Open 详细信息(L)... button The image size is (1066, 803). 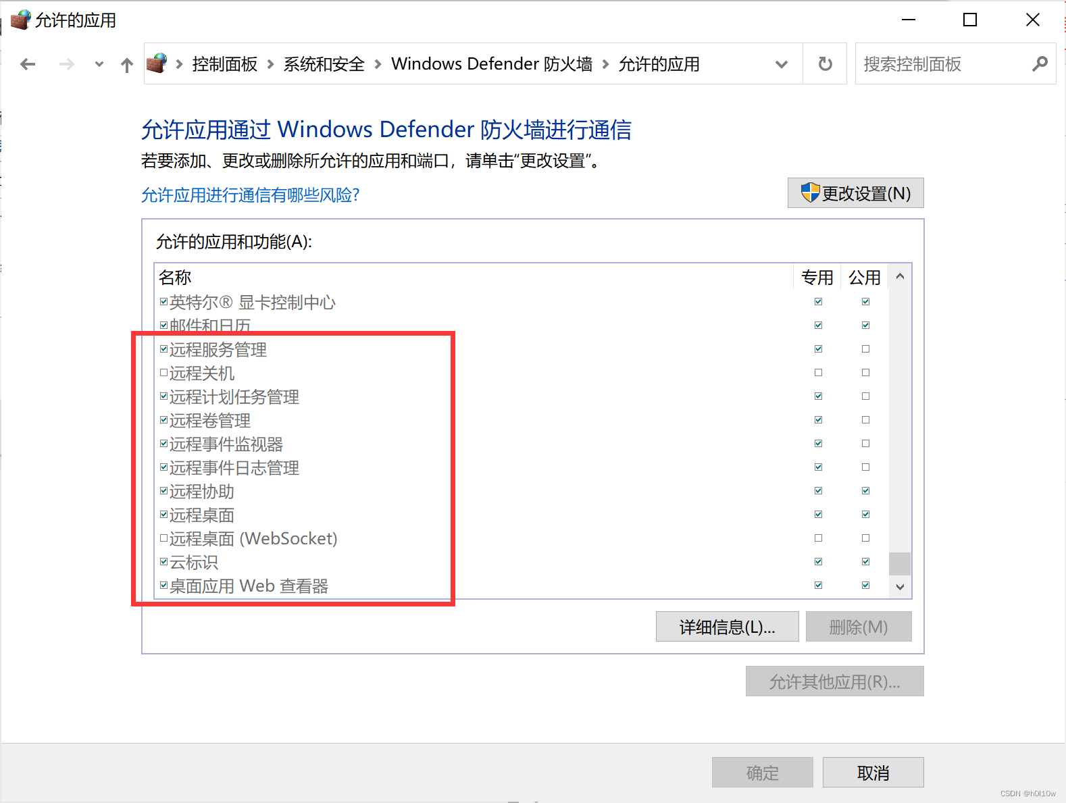click(727, 627)
